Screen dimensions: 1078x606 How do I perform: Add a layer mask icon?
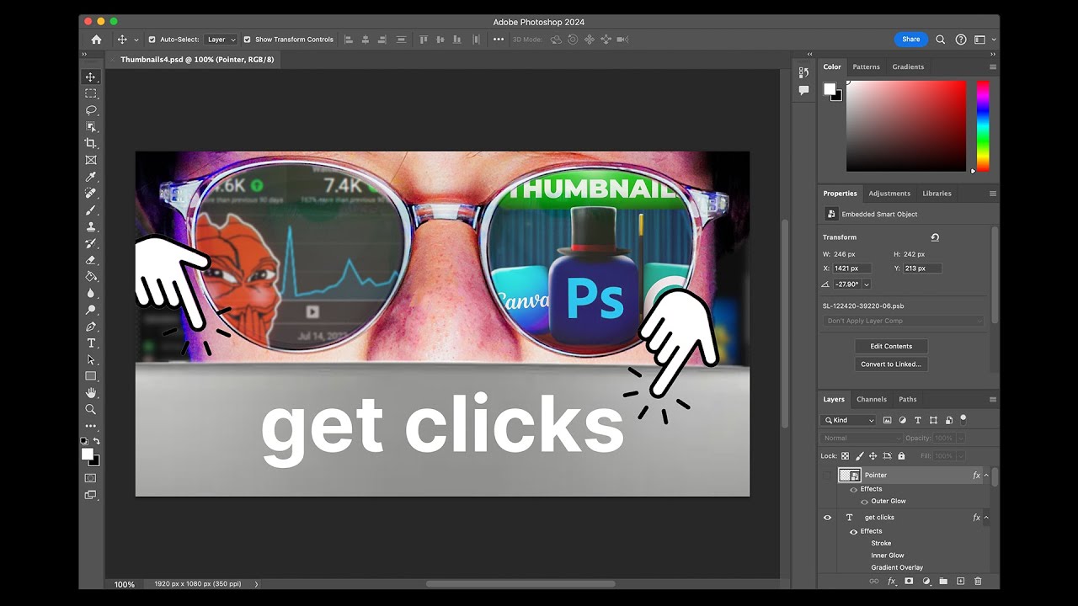[x=909, y=581]
